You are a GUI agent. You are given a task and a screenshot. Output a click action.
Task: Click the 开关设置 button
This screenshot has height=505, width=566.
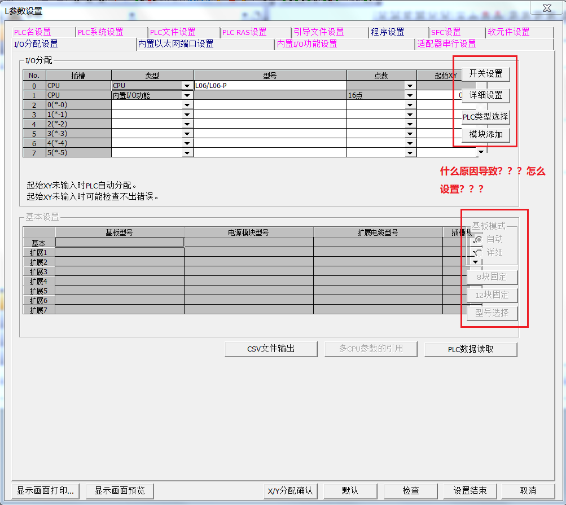point(485,74)
